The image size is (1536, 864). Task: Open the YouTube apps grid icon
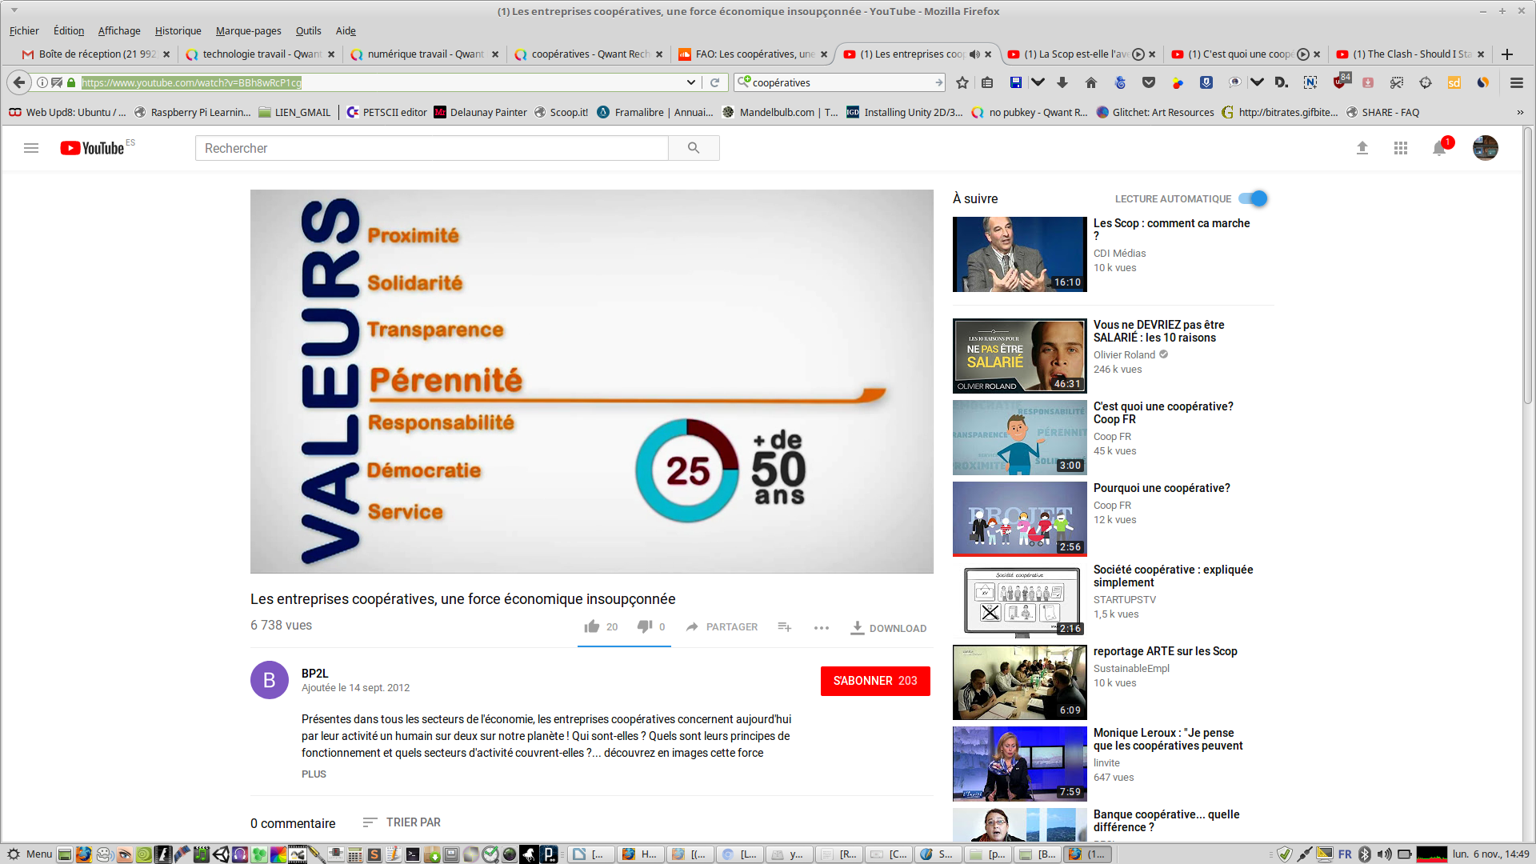[x=1401, y=148]
